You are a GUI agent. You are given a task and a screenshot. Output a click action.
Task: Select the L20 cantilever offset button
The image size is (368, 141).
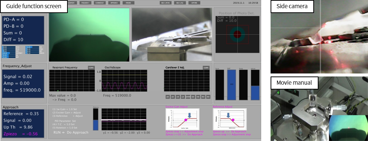click(183, 97)
